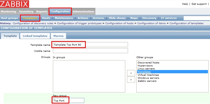
Task: Click the Template name field
Action: [90, 45]
